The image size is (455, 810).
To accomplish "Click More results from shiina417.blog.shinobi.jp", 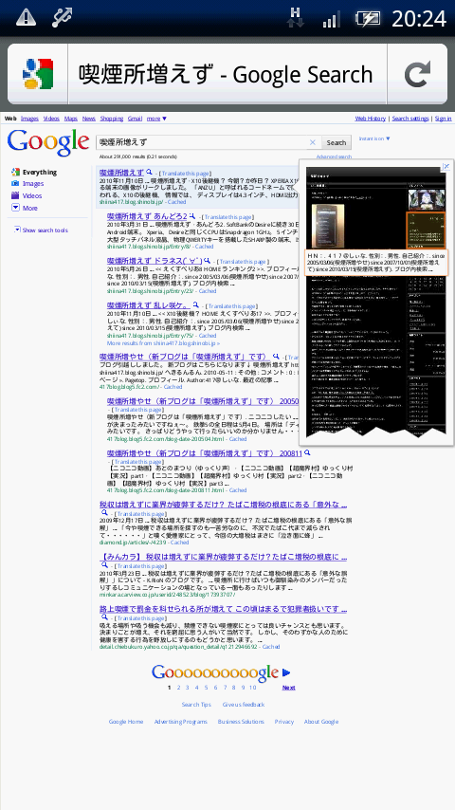I will click(x=163, y=343).
